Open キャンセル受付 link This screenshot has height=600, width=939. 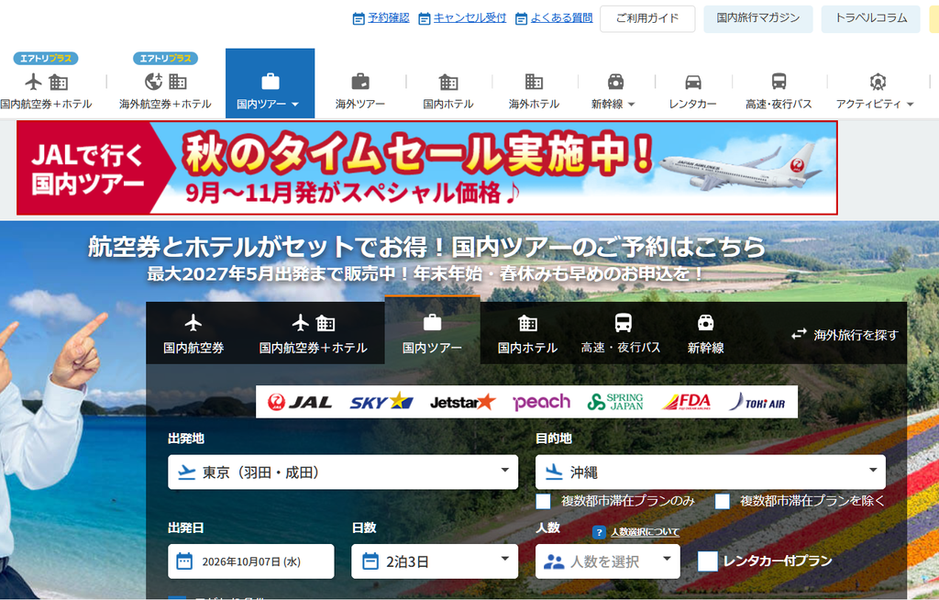tap(469, 18)
